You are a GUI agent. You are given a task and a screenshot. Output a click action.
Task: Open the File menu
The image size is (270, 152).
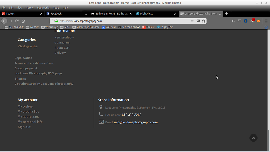[x=4, y=8]
